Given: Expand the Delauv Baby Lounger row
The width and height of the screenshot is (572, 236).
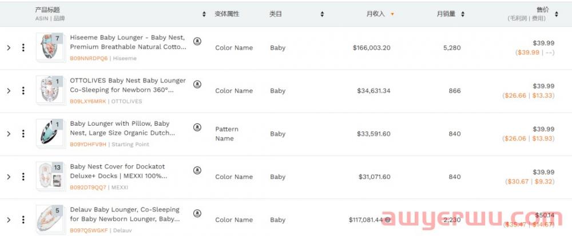Looking at the screenshot, I should coord(9,220).
